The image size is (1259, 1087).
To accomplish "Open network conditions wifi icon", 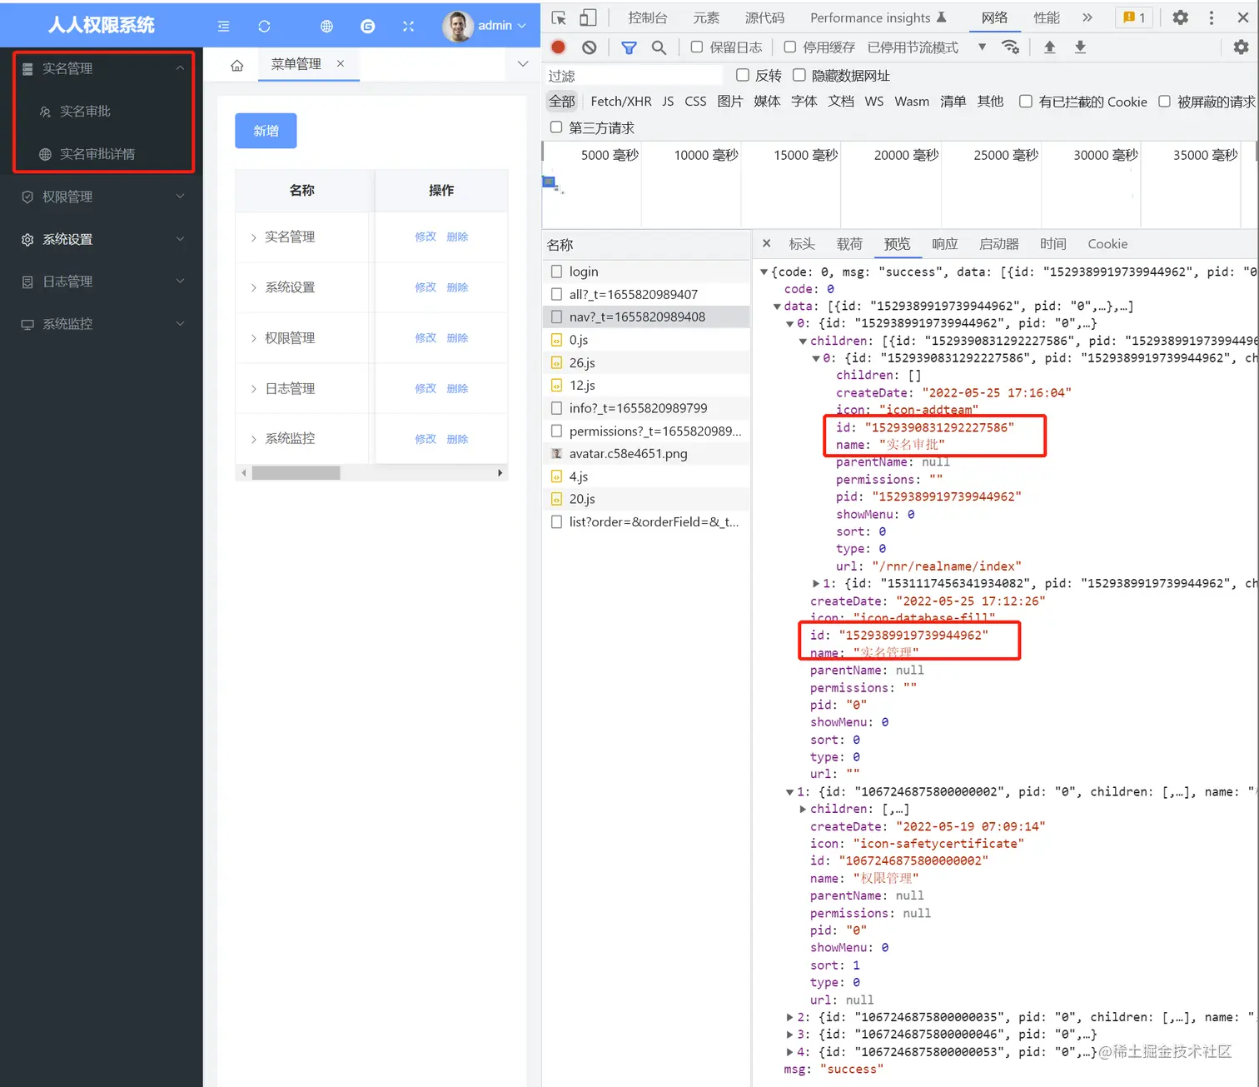I will [1010, 47].
